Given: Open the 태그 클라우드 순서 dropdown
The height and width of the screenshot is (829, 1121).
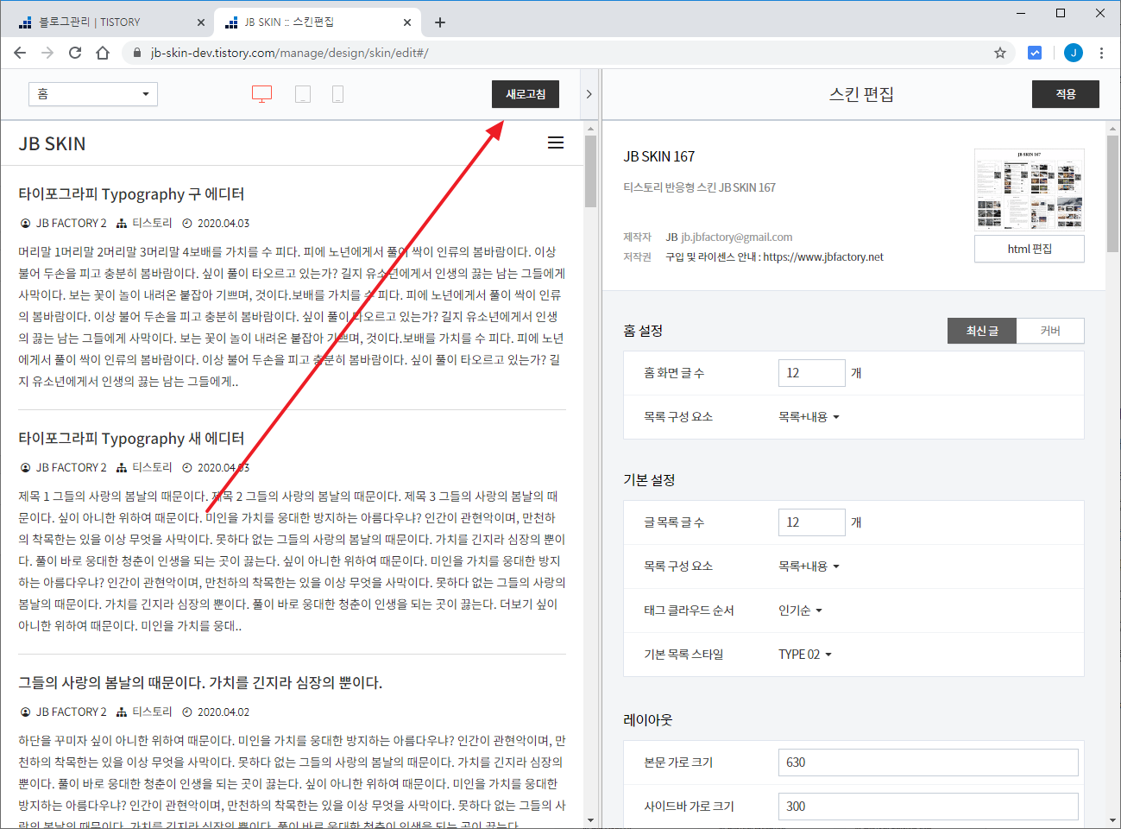Looking at the screenshot, I should tap(801, 611).
